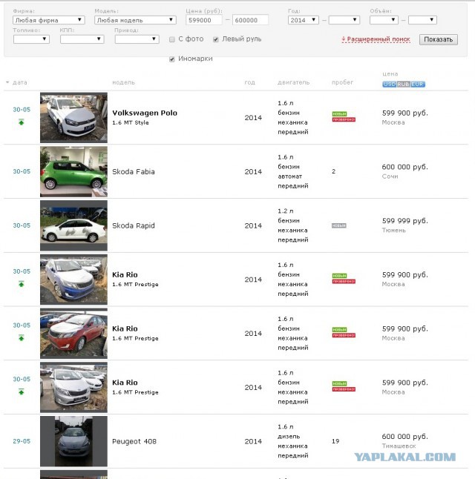Click the пробег column header
Image resolution: width=475 pixels, height=479 pixels.
pos(342,82)
